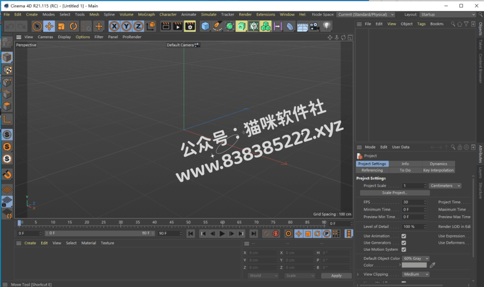Click the Make Editable icon
484x287 pixels.
[x=7, y=42]
